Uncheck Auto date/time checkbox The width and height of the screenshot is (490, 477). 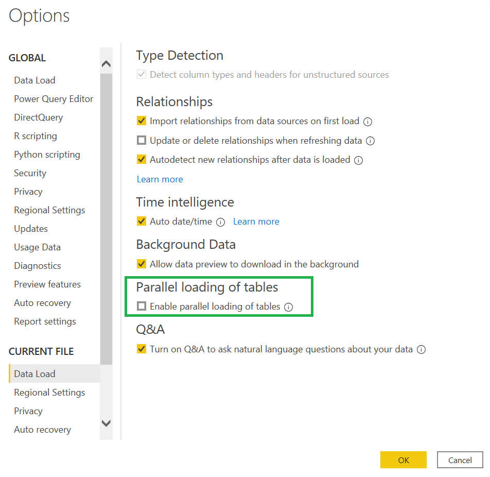pos(142,221)
